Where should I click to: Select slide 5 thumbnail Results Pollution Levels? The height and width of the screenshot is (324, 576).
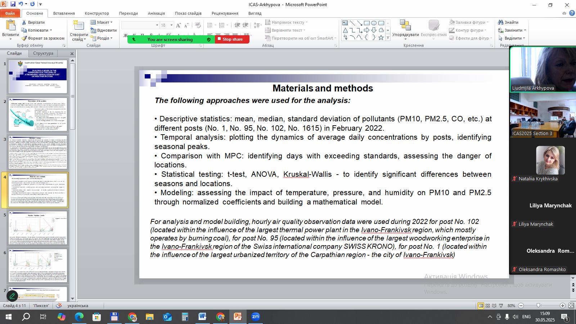38,228
